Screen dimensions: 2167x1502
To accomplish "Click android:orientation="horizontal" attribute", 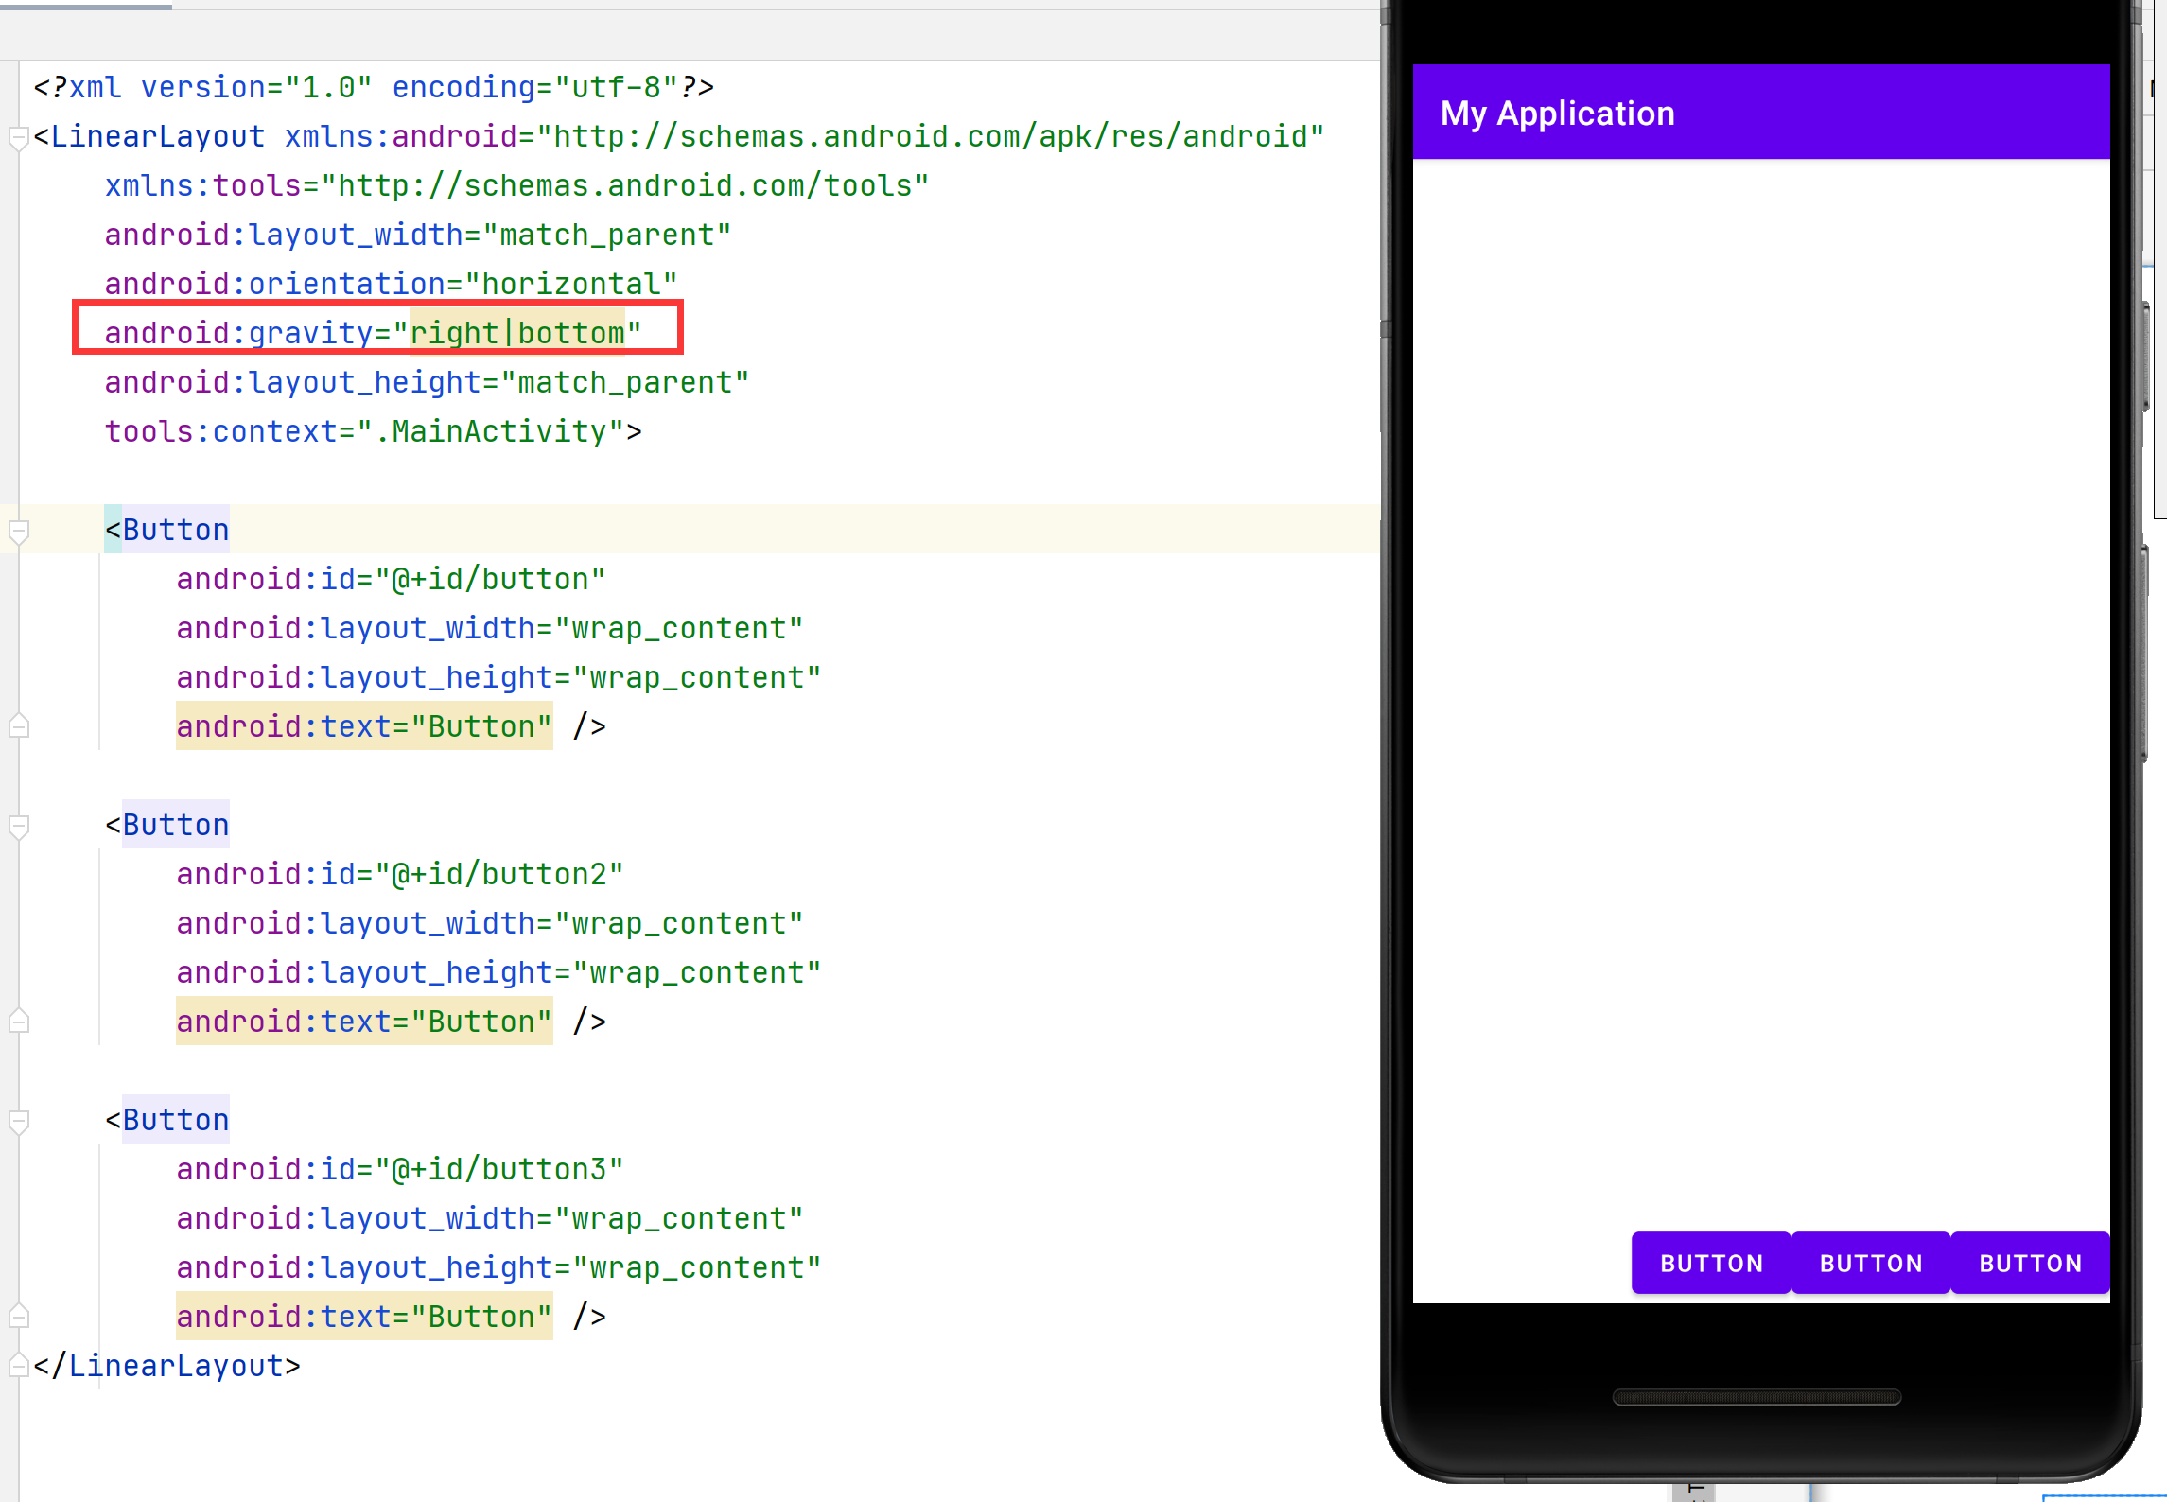I will pyautogui.click(x=391, y=284).
